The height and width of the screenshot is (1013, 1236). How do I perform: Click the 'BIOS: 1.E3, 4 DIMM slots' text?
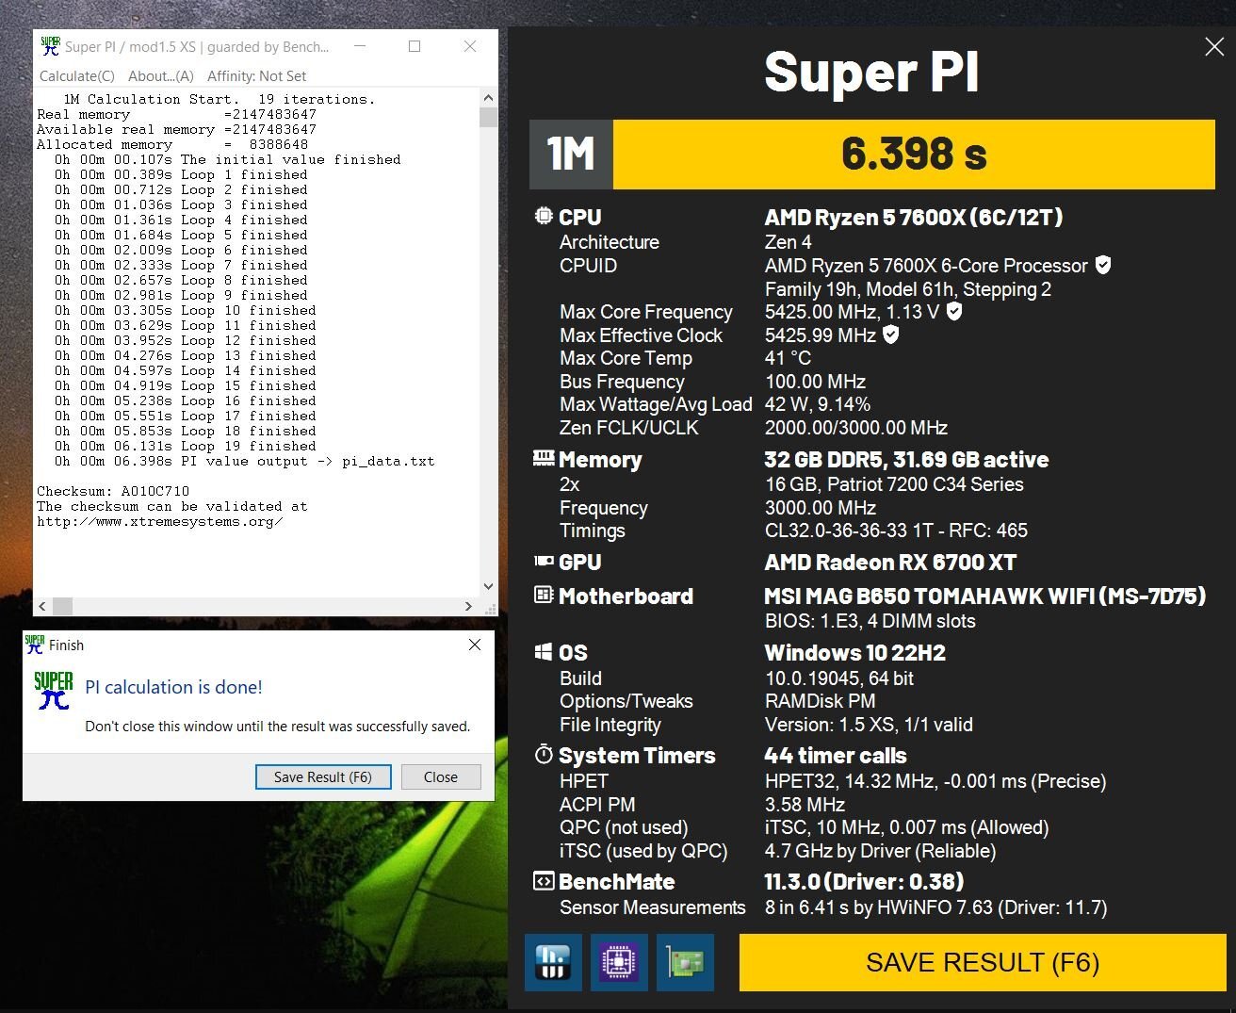pos(870,621)
